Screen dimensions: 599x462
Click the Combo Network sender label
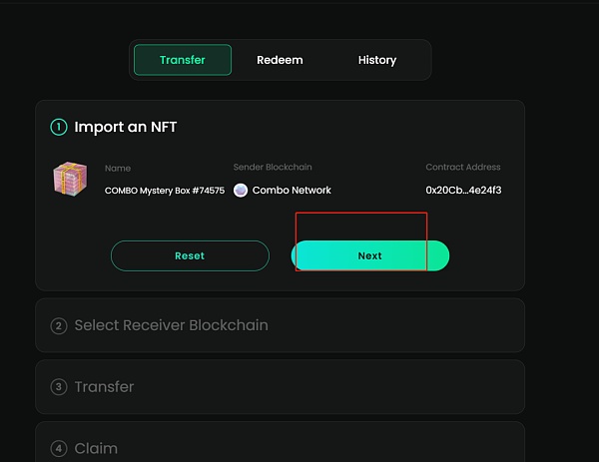pos(292,190)
